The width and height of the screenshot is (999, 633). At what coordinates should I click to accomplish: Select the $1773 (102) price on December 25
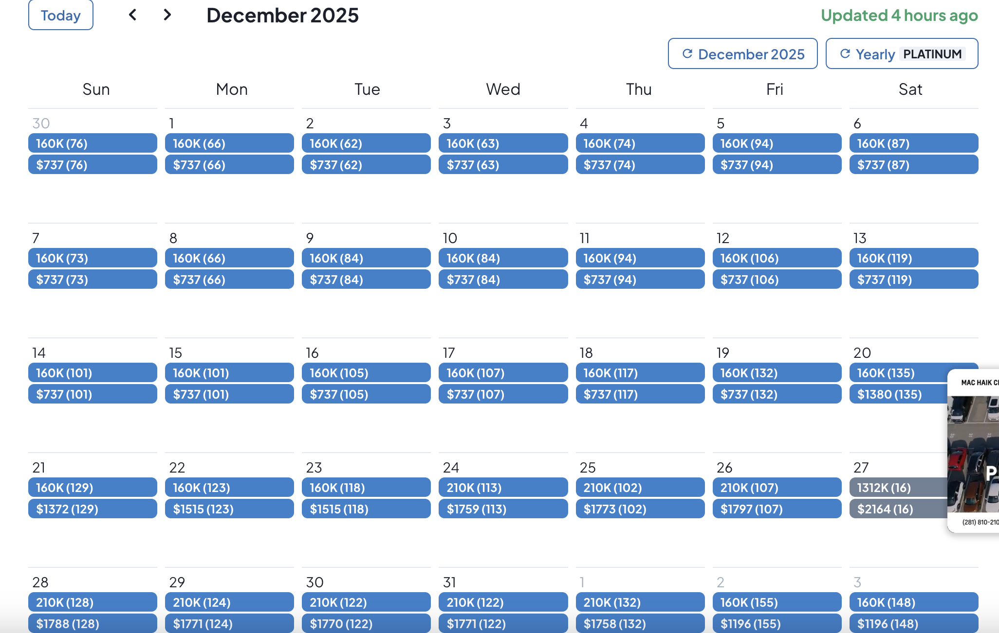point(640,509)
